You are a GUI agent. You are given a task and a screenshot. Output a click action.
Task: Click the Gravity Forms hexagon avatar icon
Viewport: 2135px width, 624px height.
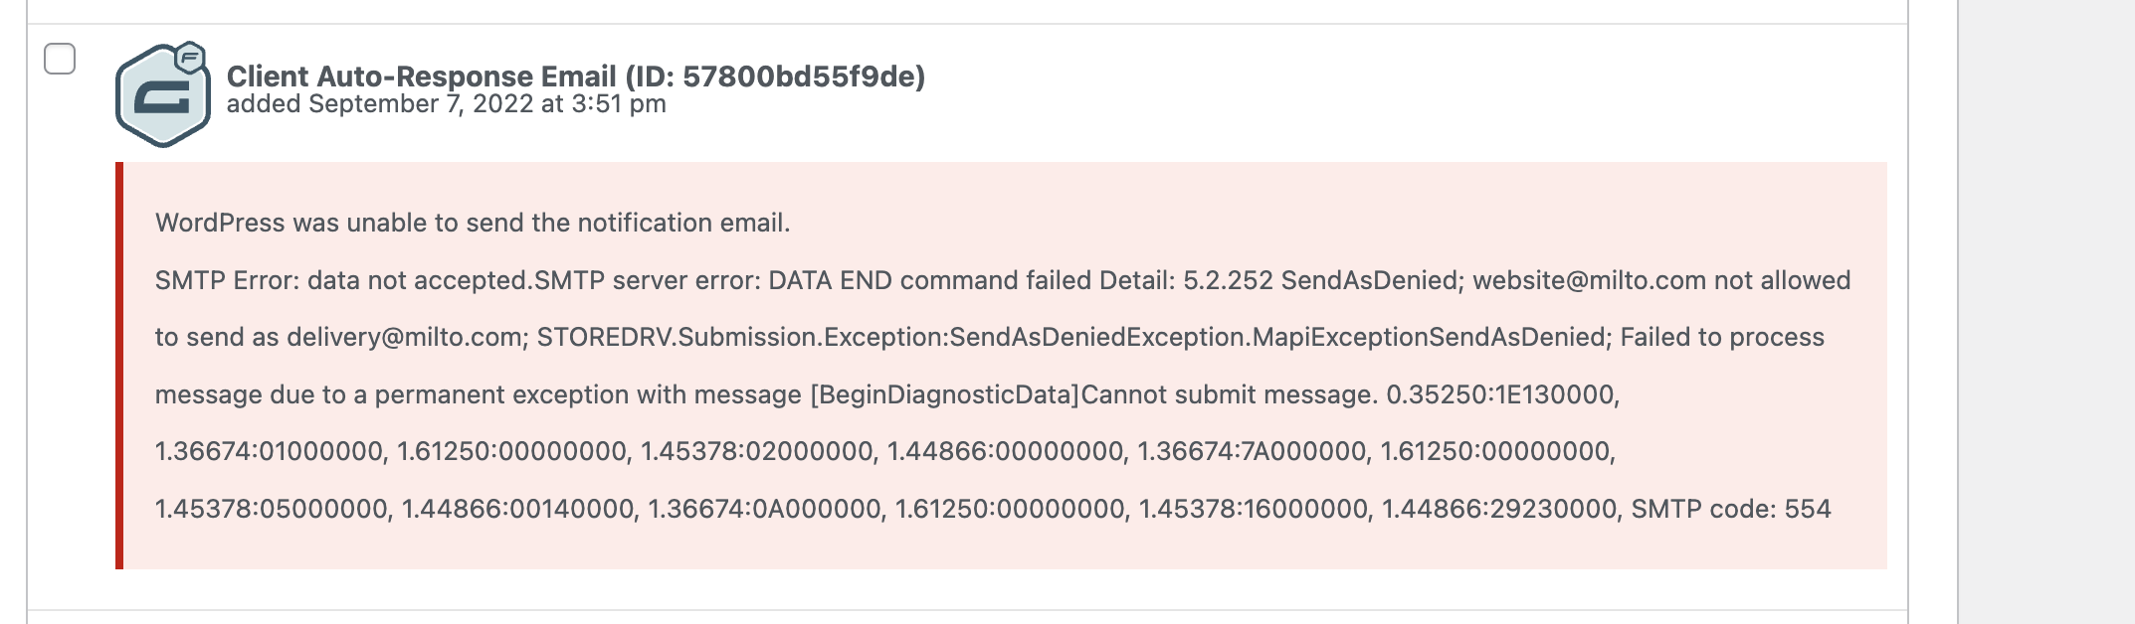[x=162, y=96]
